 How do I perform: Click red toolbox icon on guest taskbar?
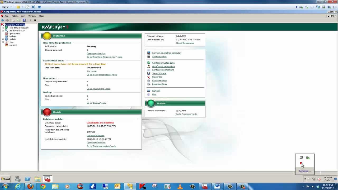point(48,179)
